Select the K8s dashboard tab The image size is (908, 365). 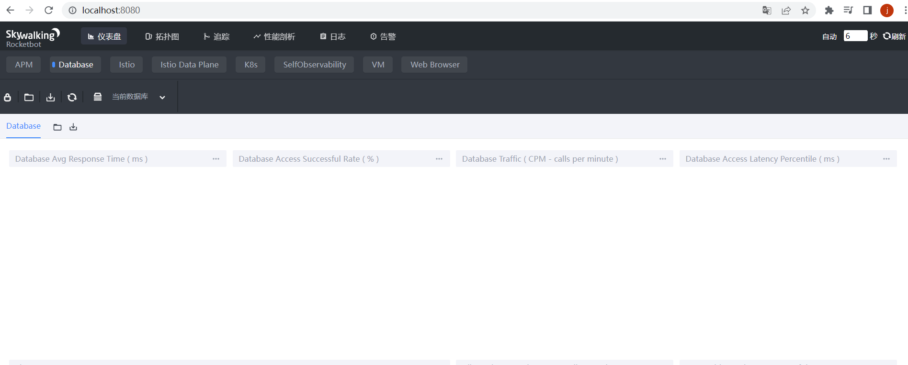[251, 65]
